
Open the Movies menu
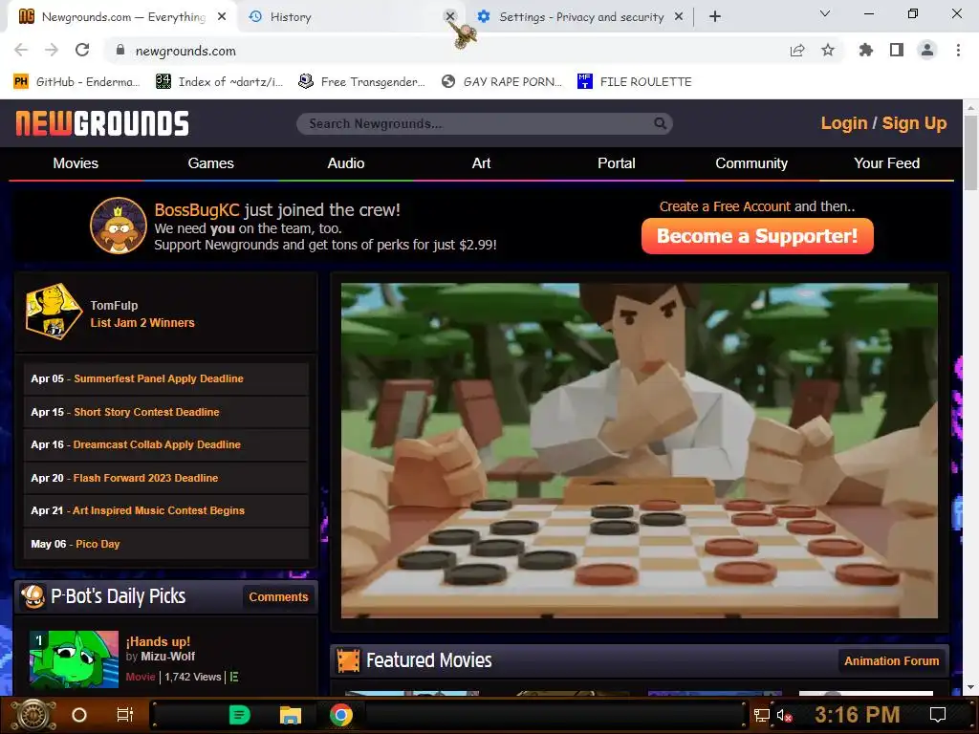tap(76, 163)
